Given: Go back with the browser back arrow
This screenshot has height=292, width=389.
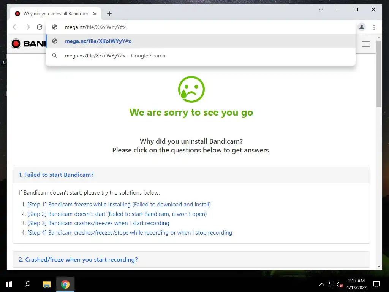Looking at the screenshot, I should pos(15,27).
